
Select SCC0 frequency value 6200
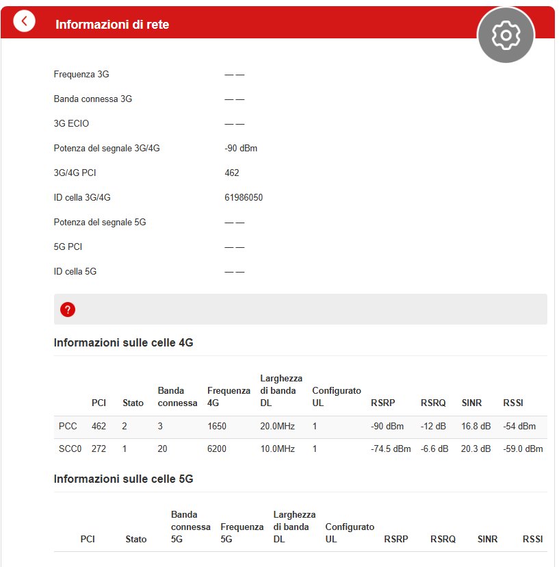tap(216, 449)
